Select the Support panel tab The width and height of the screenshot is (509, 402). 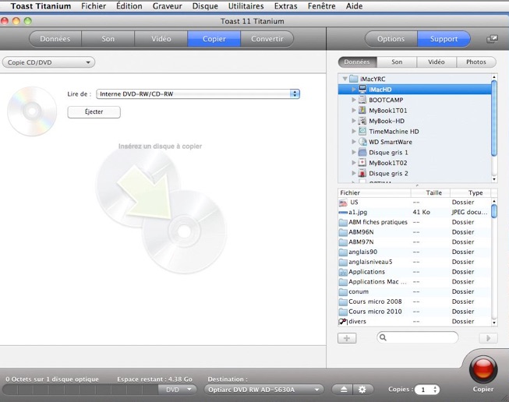pyautogui.click(x=444, y=39)
